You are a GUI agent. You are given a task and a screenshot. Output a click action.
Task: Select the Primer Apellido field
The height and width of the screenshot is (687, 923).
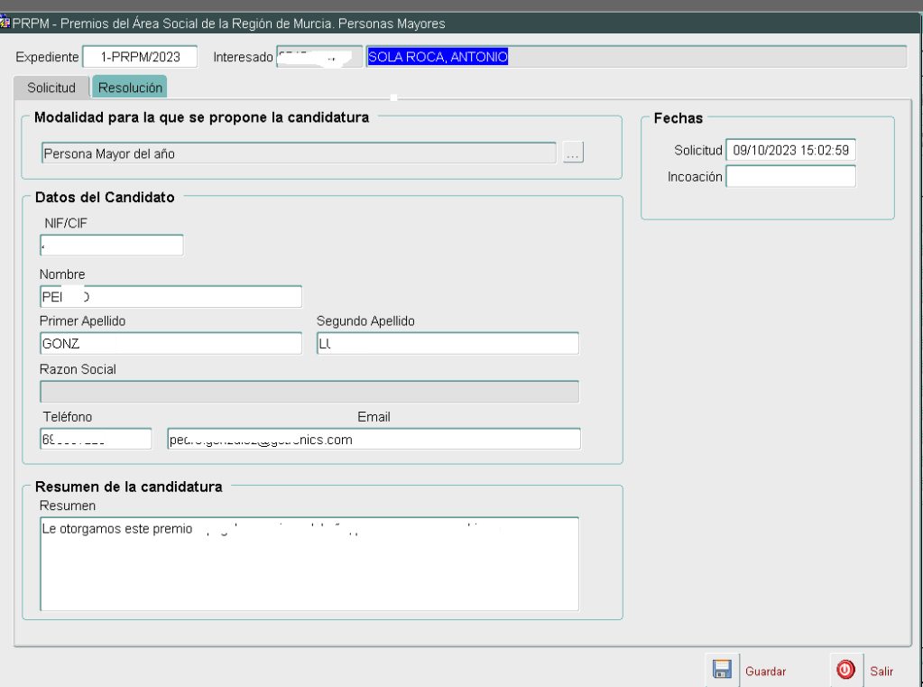(171, 344)
